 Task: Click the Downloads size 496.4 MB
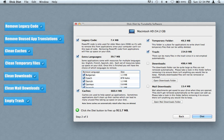point(186,64)
